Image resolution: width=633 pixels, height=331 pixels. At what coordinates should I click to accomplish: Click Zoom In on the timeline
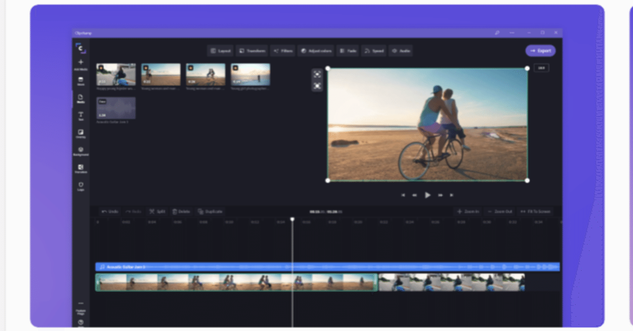coord(468,211)
